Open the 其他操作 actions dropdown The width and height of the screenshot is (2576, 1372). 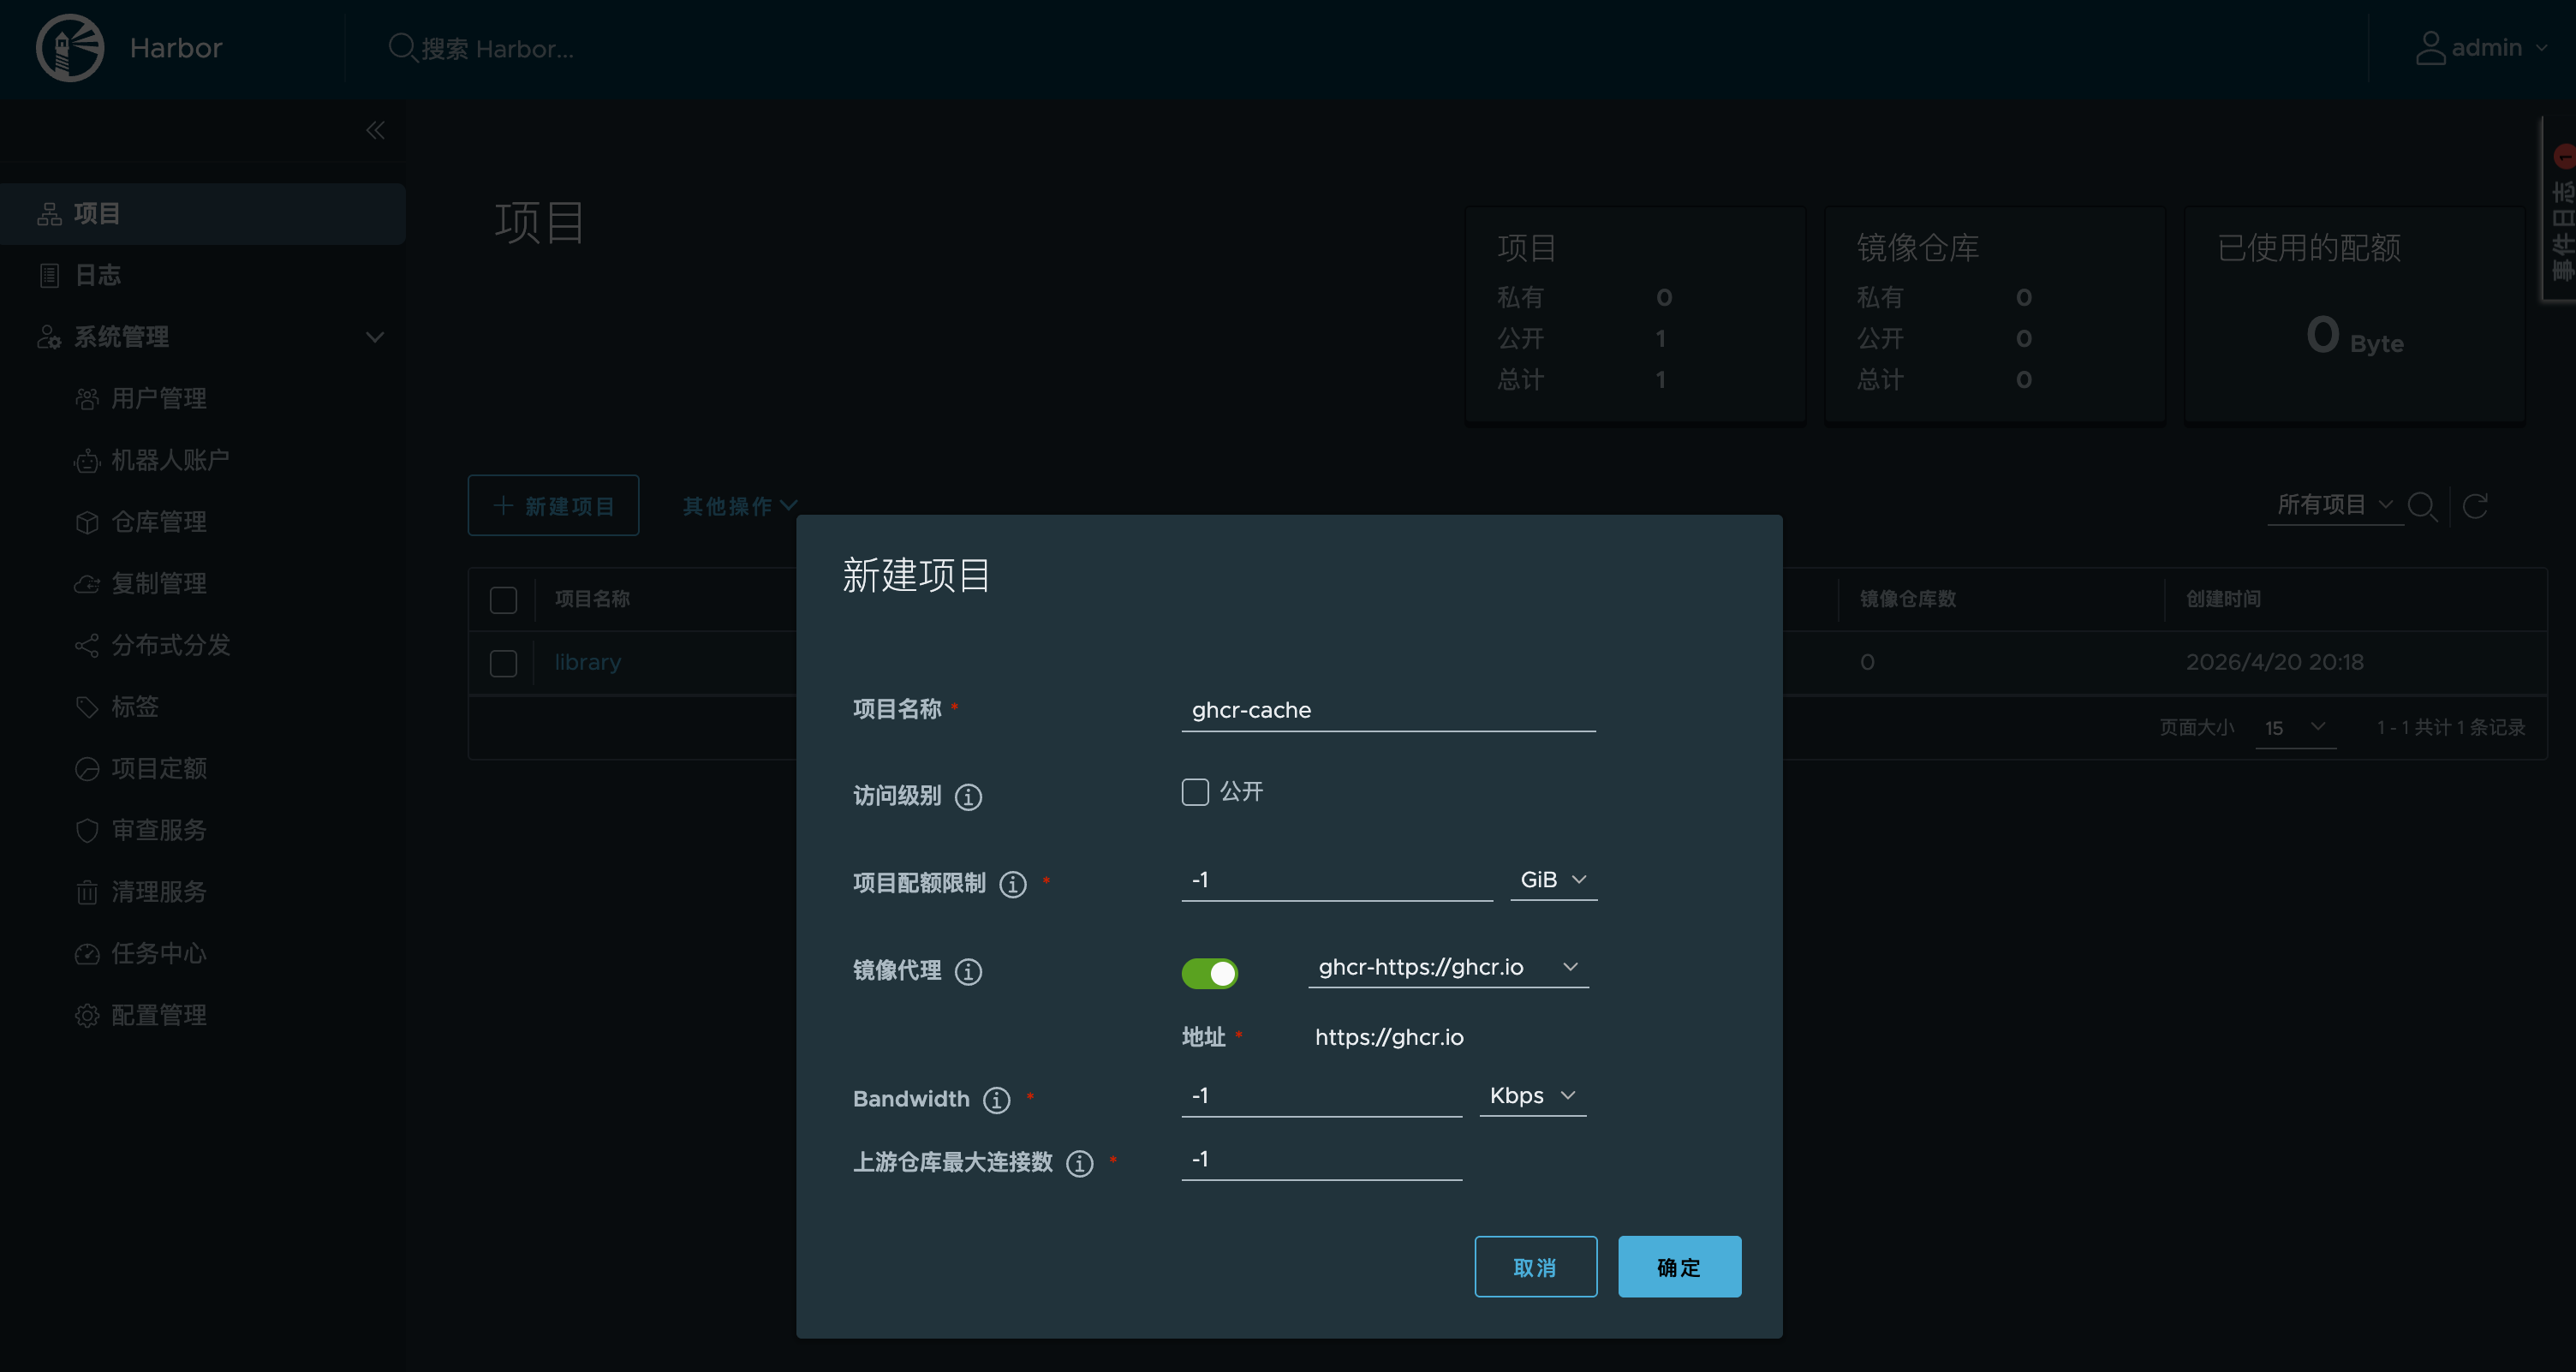pos(740,506)
